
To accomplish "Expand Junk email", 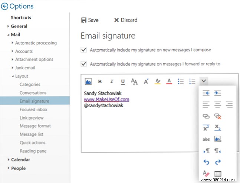I will click(x=12, y=68).
